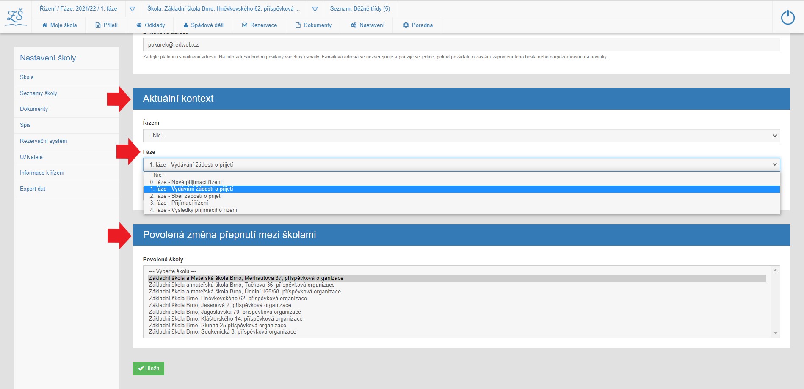Open Spádové děti menu item

203,25
